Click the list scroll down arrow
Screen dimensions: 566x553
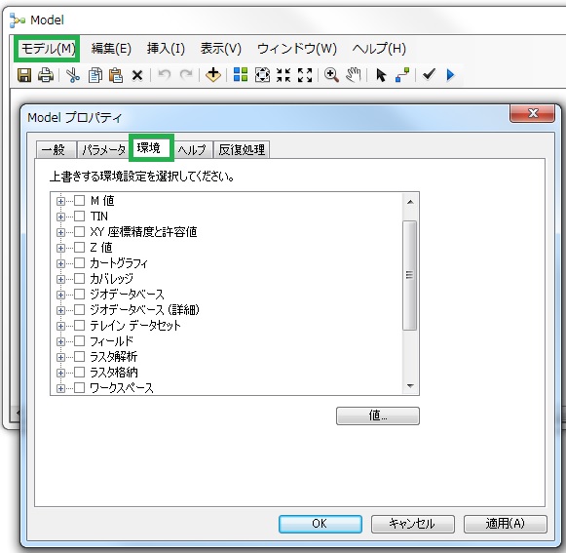410,385
